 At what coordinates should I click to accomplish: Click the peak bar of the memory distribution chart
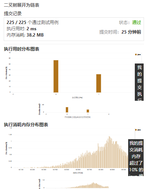coord(109,152)
